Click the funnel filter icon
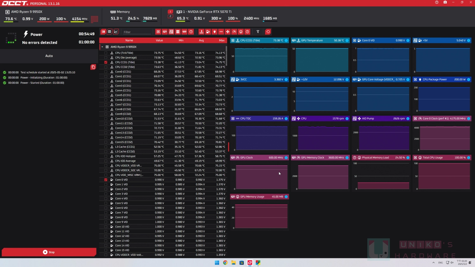Image resolution: width=475 pixels, height=267 pixels. (258, 32)
